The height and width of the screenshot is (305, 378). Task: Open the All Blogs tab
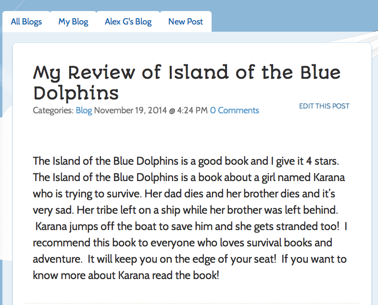[x=26, y=22]
